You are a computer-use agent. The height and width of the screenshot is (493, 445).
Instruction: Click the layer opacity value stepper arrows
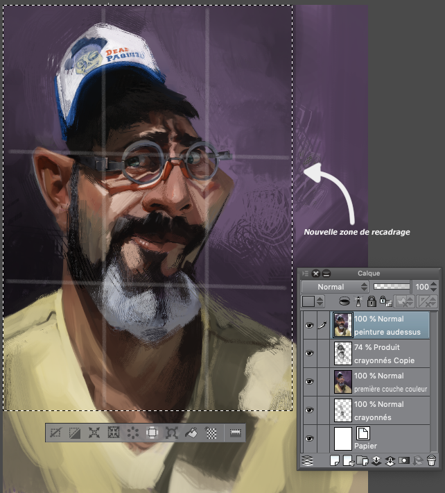pyautogui.click(x=434, y=286)
